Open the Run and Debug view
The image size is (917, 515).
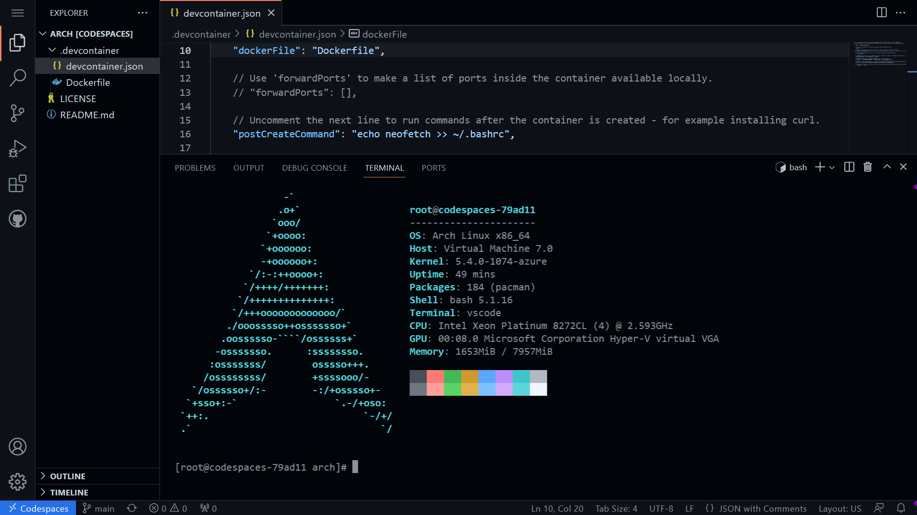click(18, 148)
